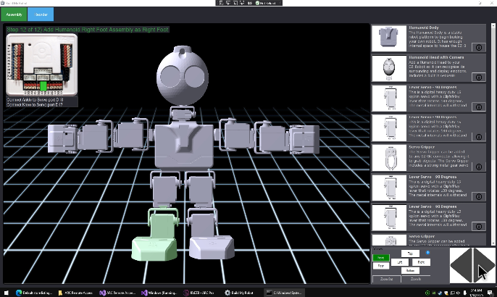
Task: Open the ARC Pro taskbar item
Action: 201,293
